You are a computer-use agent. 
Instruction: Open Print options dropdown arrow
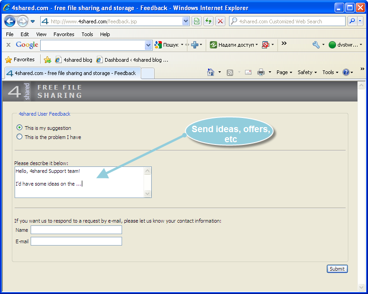click(x=270, y=72)
